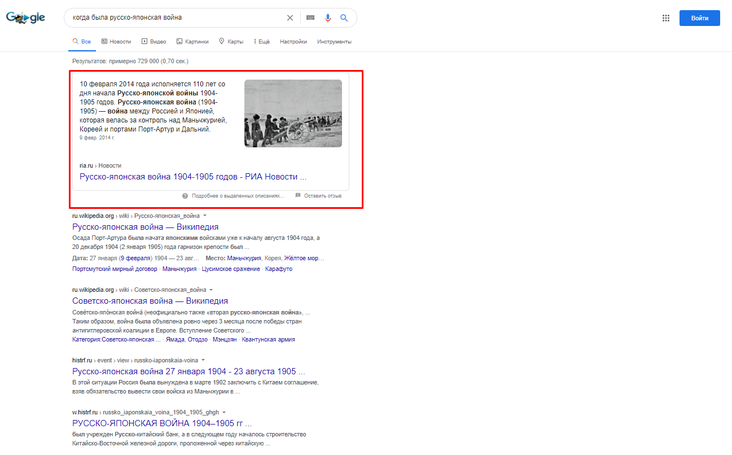This screenshot has height=455, width=732.
Task: Switch to the Картинки tab
Action: (x=192, y=42)
